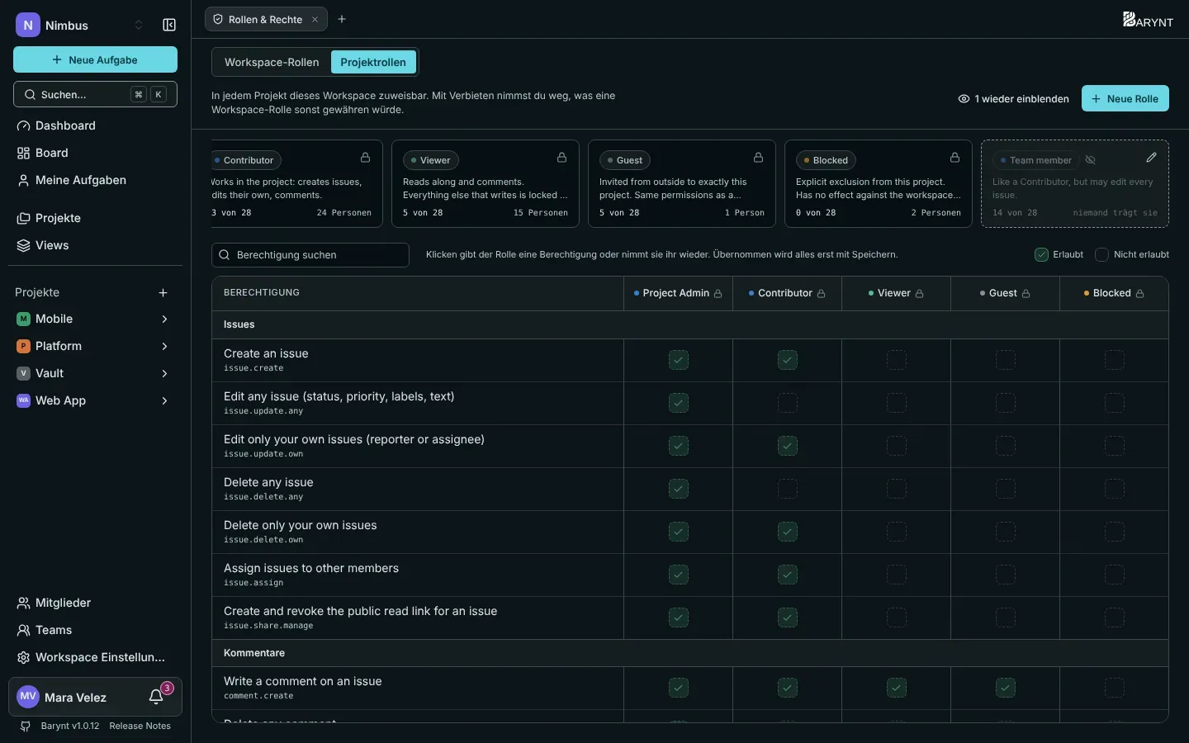Enable Delete any issue for Blocked
1189x743 pixels.
(x=1115, y=489)
